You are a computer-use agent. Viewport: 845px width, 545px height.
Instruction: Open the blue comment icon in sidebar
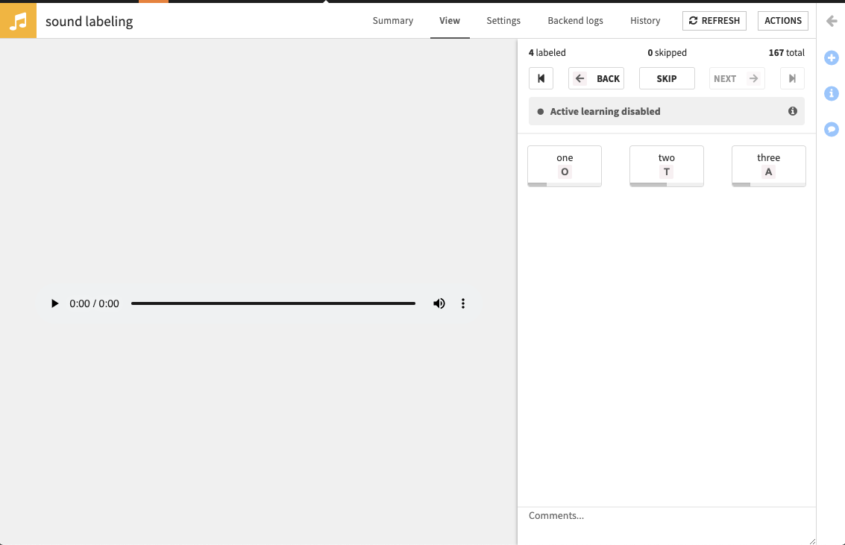tap(831, 129)
